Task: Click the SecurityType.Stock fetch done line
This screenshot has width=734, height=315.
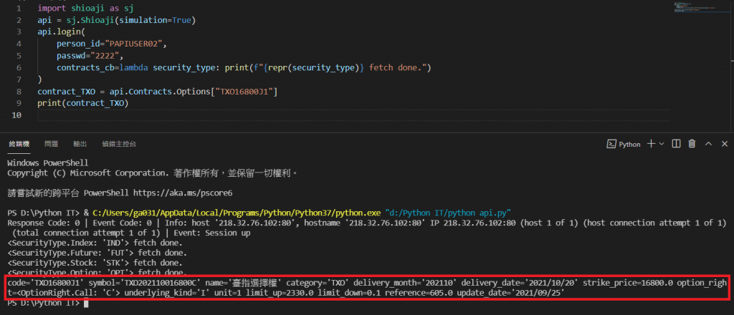Action: pyautogui.click(x=95, y=263)
